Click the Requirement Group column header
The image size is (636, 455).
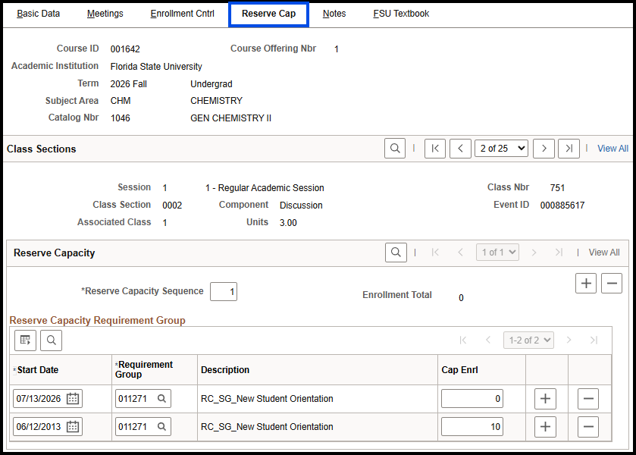click(144, 369)
